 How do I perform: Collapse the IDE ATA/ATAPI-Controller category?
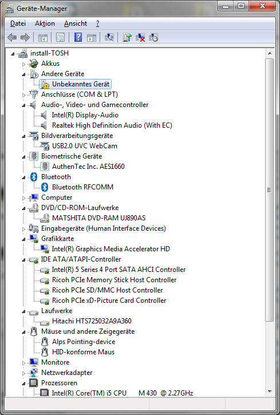click(23, 260)
